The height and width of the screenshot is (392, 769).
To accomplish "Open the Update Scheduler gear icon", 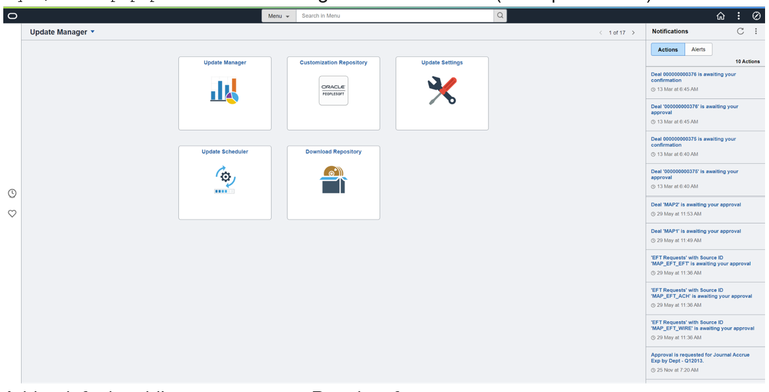I will [x=225, y=180].
